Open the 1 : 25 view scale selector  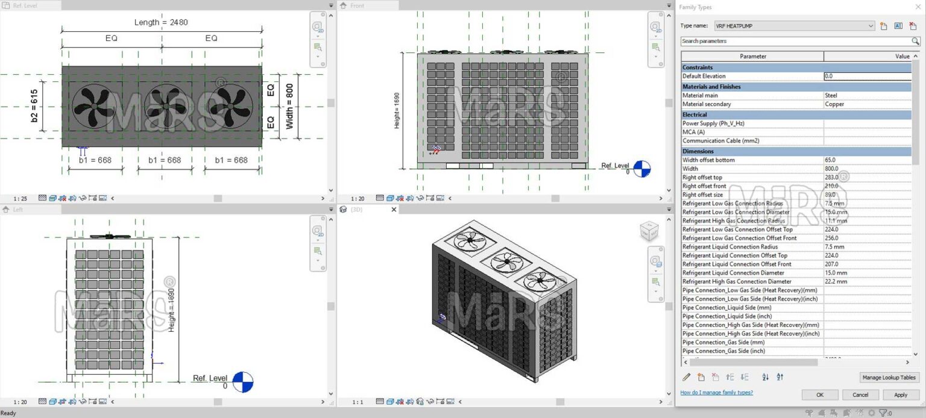[x=20, y=198]
